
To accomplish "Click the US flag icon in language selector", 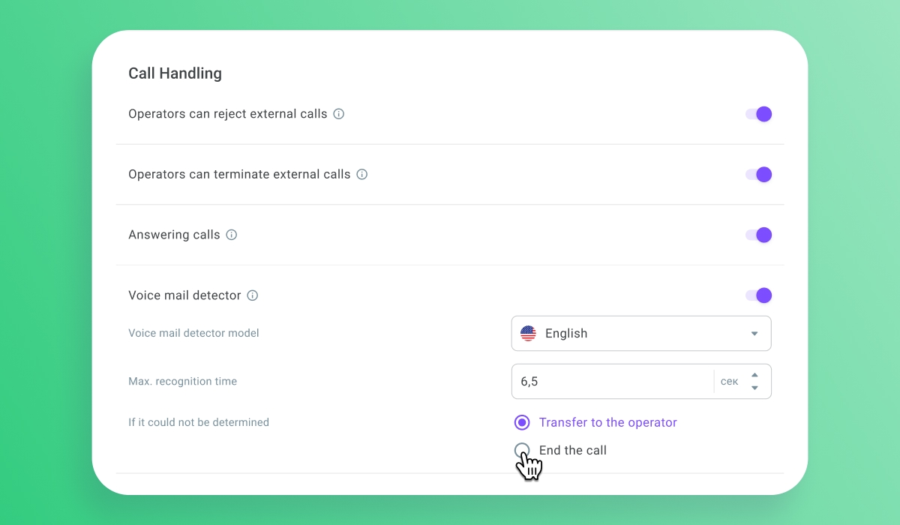I will coord(528,334).
